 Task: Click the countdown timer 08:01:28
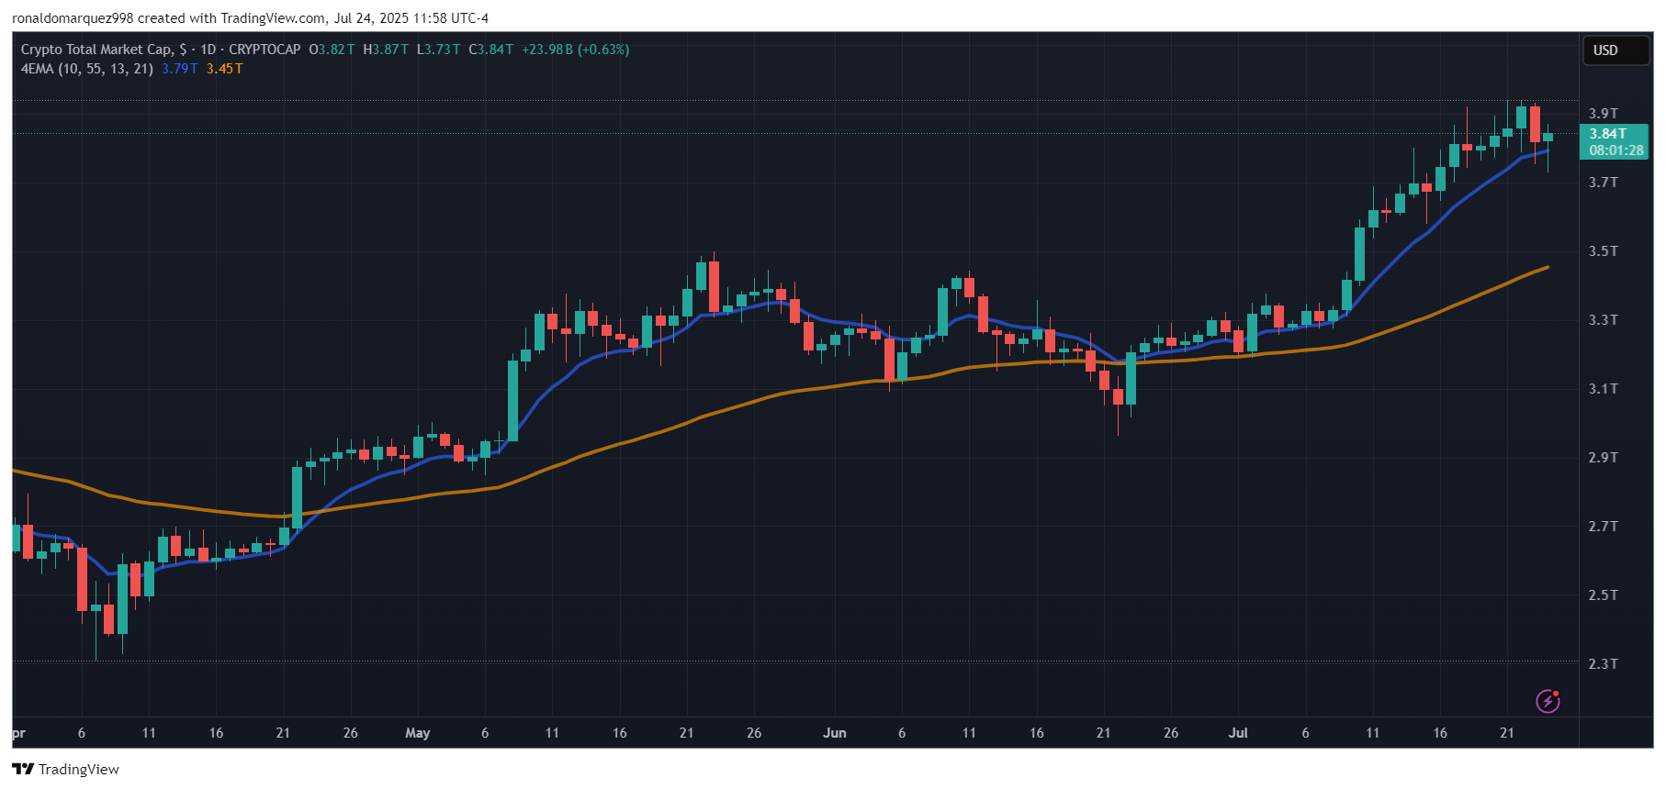point(1616,150)
